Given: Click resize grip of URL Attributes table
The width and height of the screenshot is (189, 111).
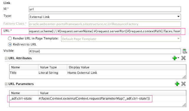Looking at the screenshot, I should pyautogui.click(x=184, y=77).
